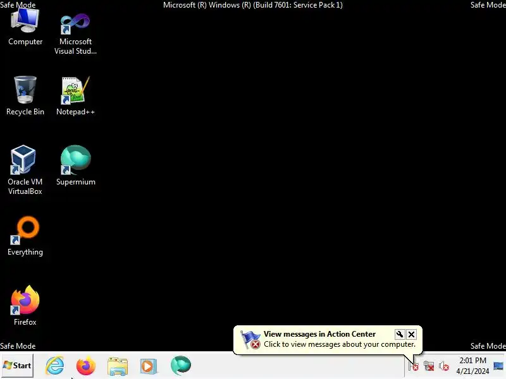Select the Microsoft Visual Studio shortcut
Screen dimensions: 506x379
tap(75, 34)
